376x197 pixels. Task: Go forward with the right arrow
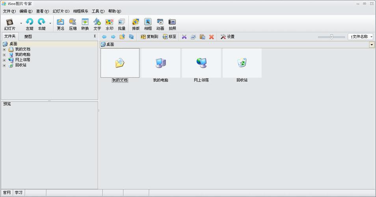[113, 37]
